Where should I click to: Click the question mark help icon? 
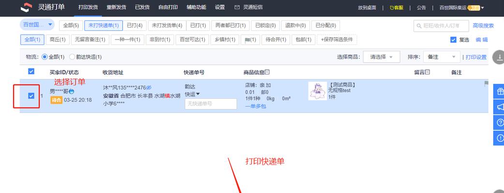click(x=500, y=123)
